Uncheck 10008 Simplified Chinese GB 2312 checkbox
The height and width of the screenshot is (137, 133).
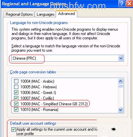point(16,104)
